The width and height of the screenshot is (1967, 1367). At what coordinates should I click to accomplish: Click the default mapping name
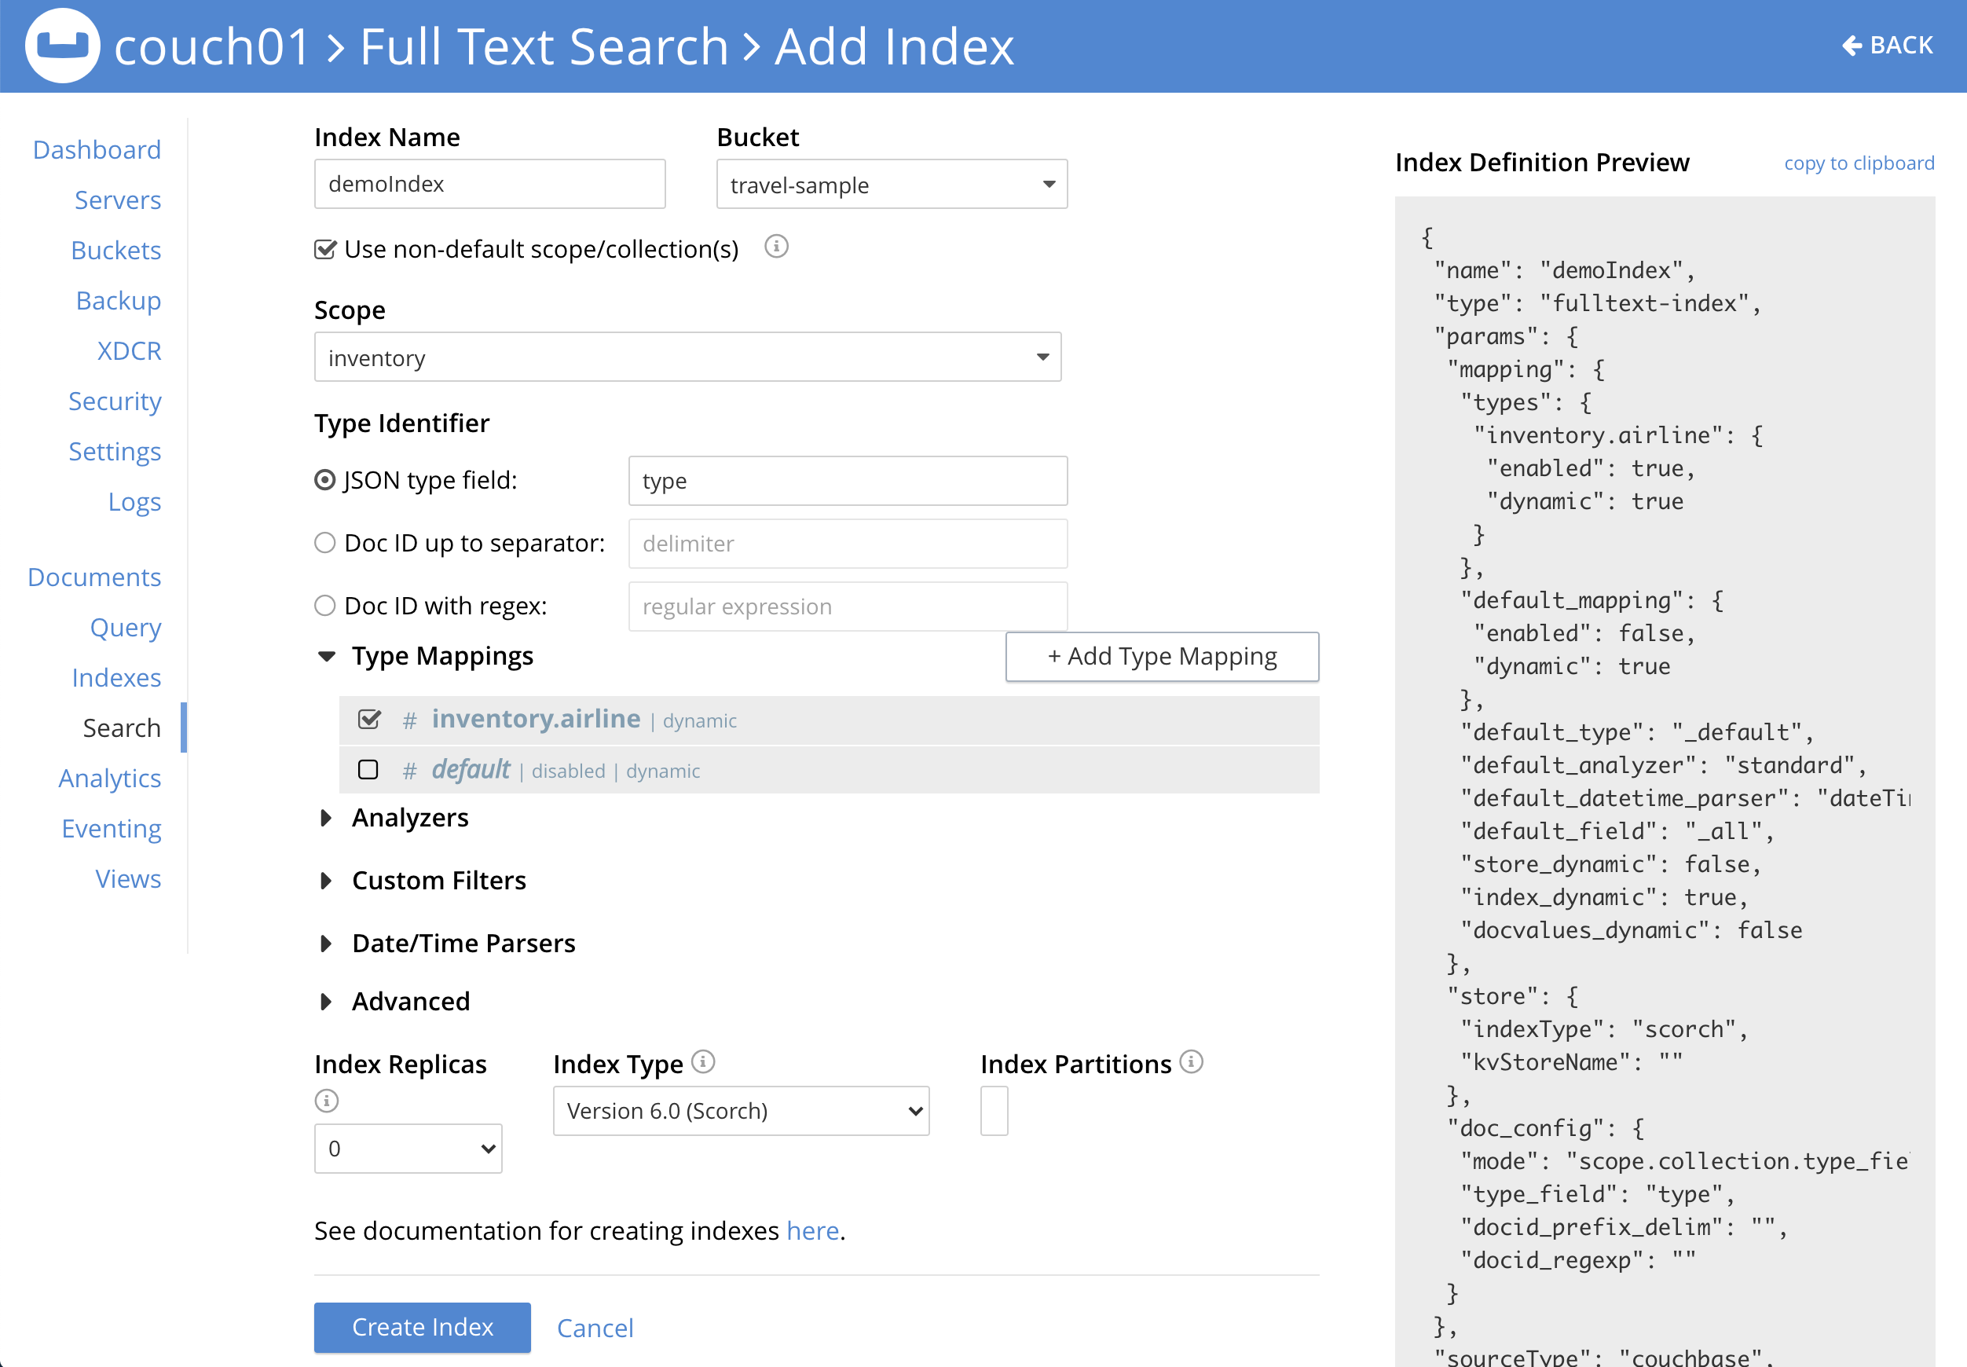click(471, 769)
